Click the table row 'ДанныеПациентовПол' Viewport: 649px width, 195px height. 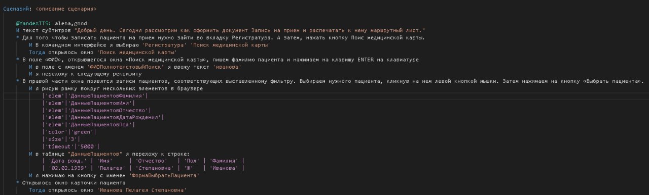[x=89, y=124]
